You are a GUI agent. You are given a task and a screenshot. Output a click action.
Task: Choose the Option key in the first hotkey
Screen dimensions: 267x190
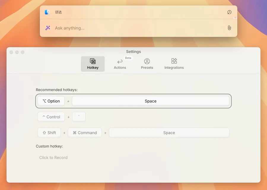coord(51,101)
